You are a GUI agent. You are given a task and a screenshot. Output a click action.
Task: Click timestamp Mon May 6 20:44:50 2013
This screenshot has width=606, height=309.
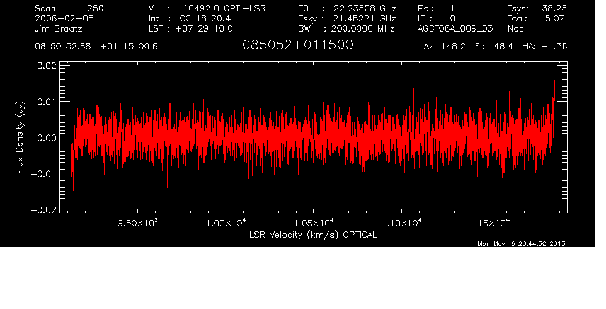tap(522, 243)
